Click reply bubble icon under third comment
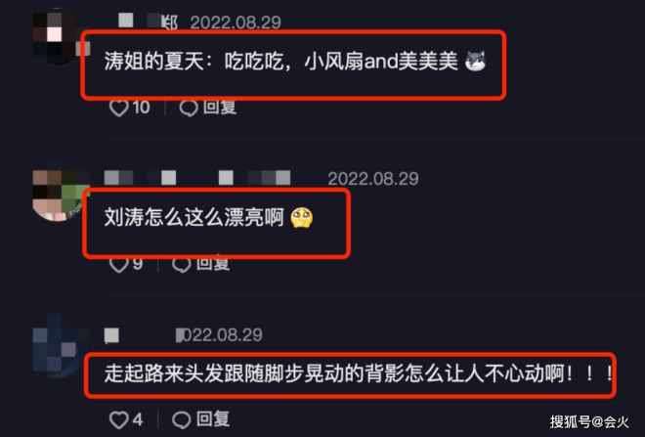Image resolution: width=645 pixels, height=437 pixels. coord(182,419)
